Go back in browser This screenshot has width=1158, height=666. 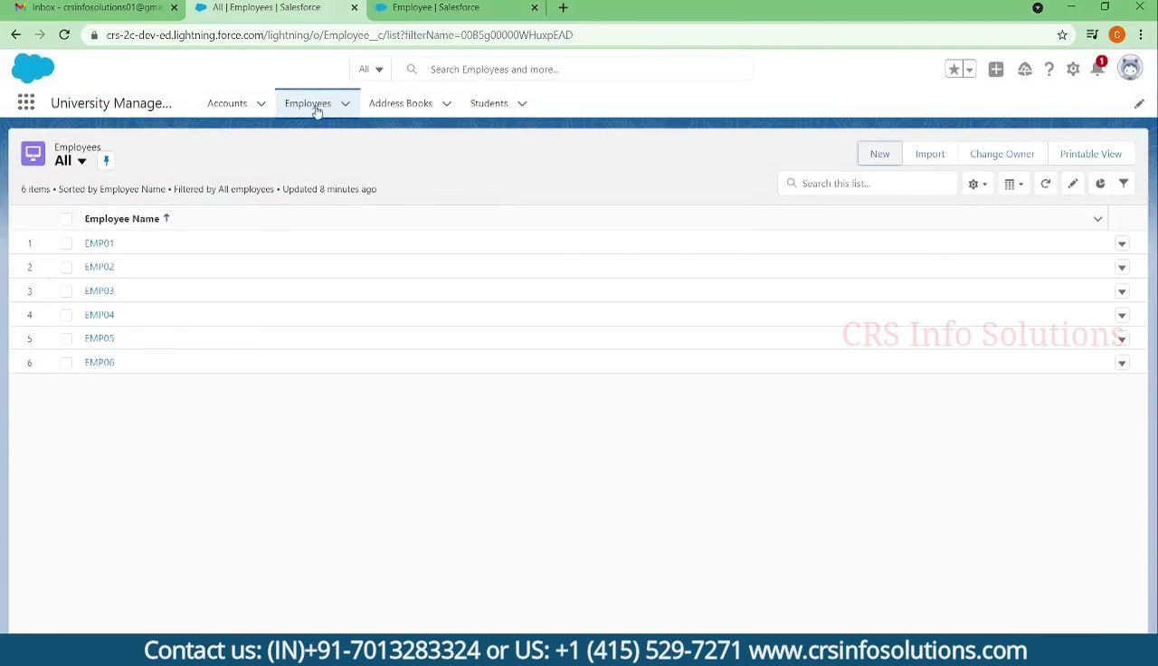pos(15,34)
